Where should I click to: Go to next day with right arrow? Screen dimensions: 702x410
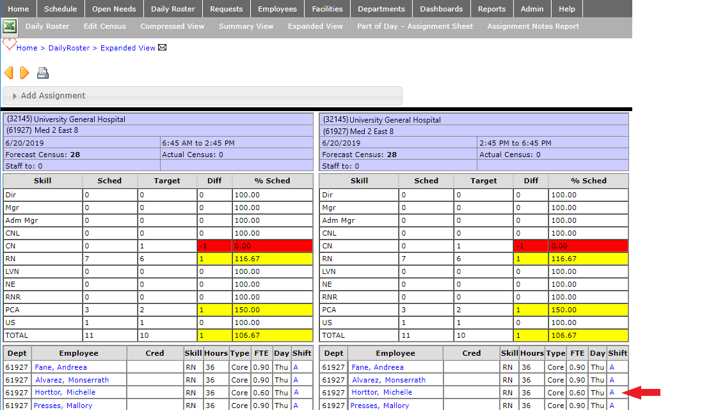coord(24,73)
